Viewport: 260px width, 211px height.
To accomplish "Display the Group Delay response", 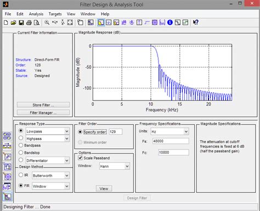I will pos(124,23).
